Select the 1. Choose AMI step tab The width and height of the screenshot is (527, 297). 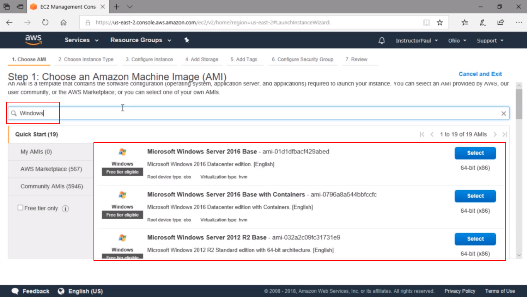coord(29,60)
